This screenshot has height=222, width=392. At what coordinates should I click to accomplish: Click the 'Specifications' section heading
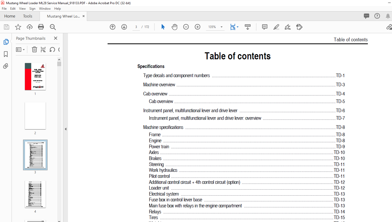tap(151, 66)
